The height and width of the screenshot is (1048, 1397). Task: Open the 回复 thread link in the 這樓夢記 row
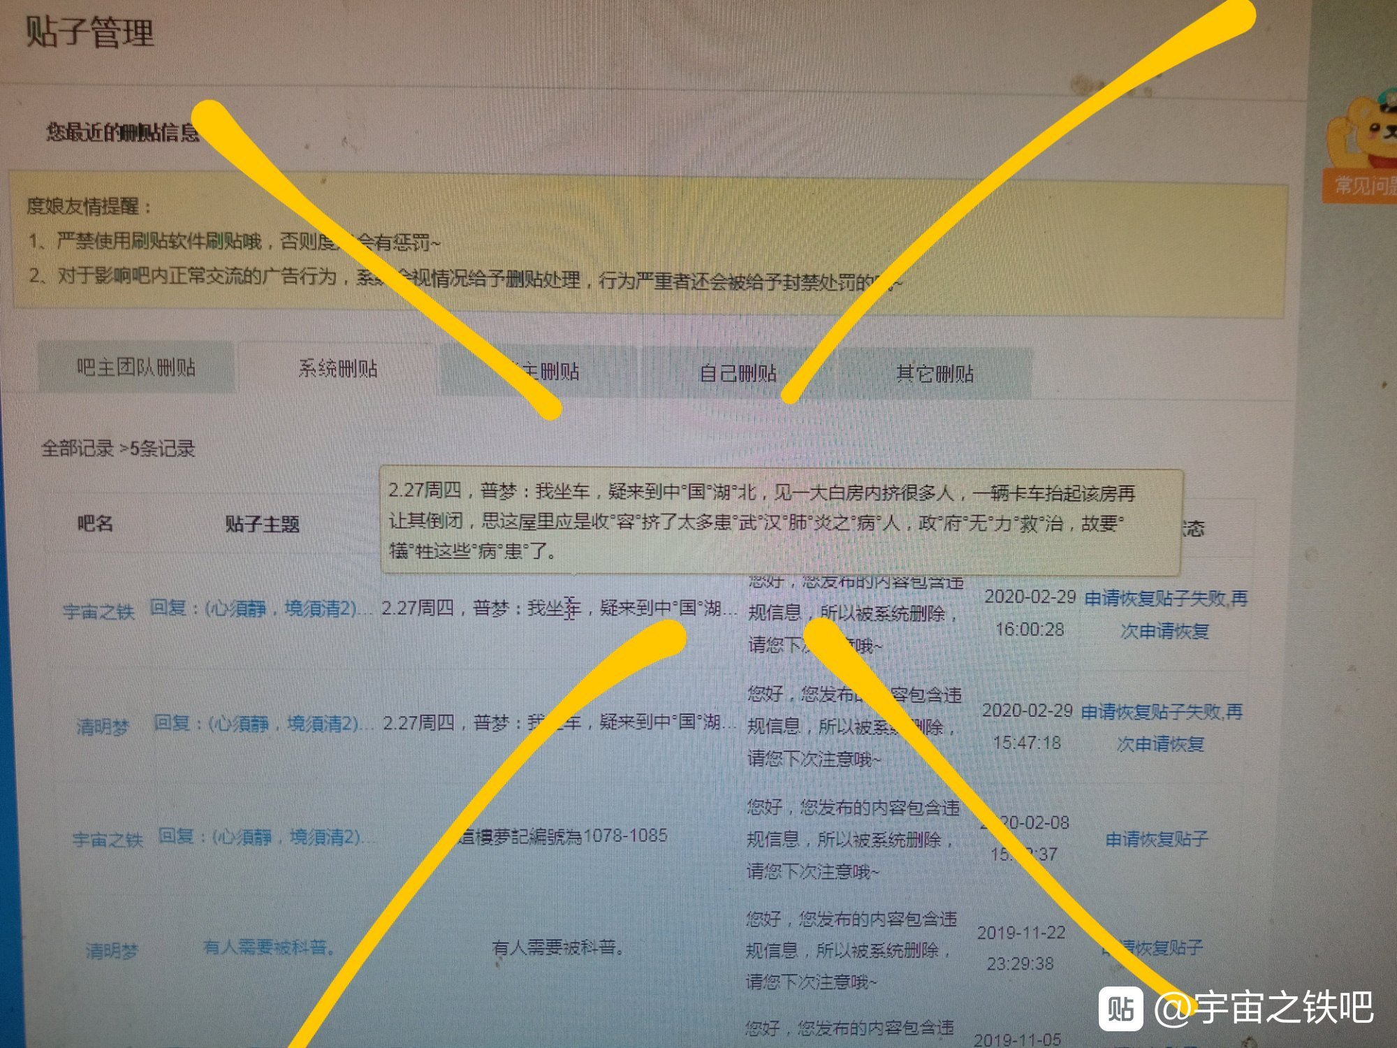click(x=267, y=836)
